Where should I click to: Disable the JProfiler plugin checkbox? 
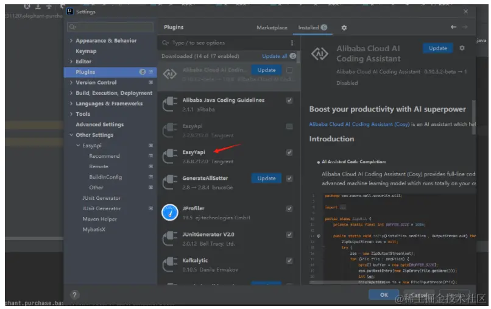[289, 208]
